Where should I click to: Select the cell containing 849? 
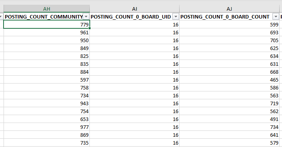pyautogui.click(x=47, y=48)
